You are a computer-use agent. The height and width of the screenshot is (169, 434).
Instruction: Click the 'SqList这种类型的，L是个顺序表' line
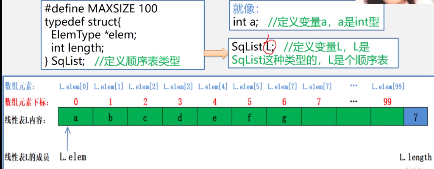[x=310, y=60]
